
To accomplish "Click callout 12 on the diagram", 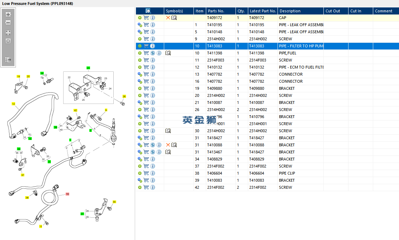I will tap(13, 104).
